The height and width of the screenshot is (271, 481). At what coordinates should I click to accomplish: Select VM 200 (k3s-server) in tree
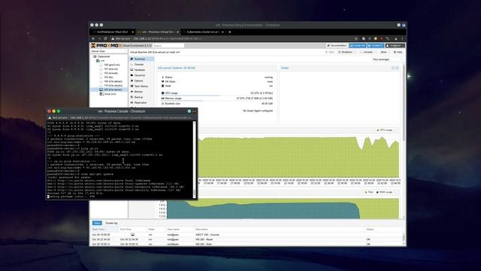tap(113, 90)
